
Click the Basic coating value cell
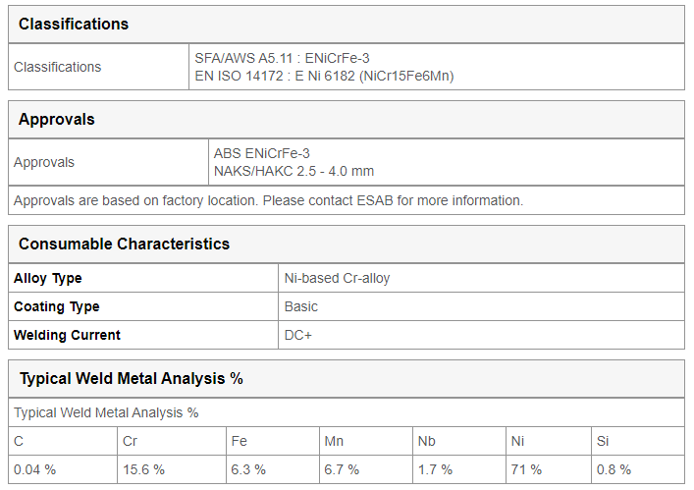click(x=482, y=306)
